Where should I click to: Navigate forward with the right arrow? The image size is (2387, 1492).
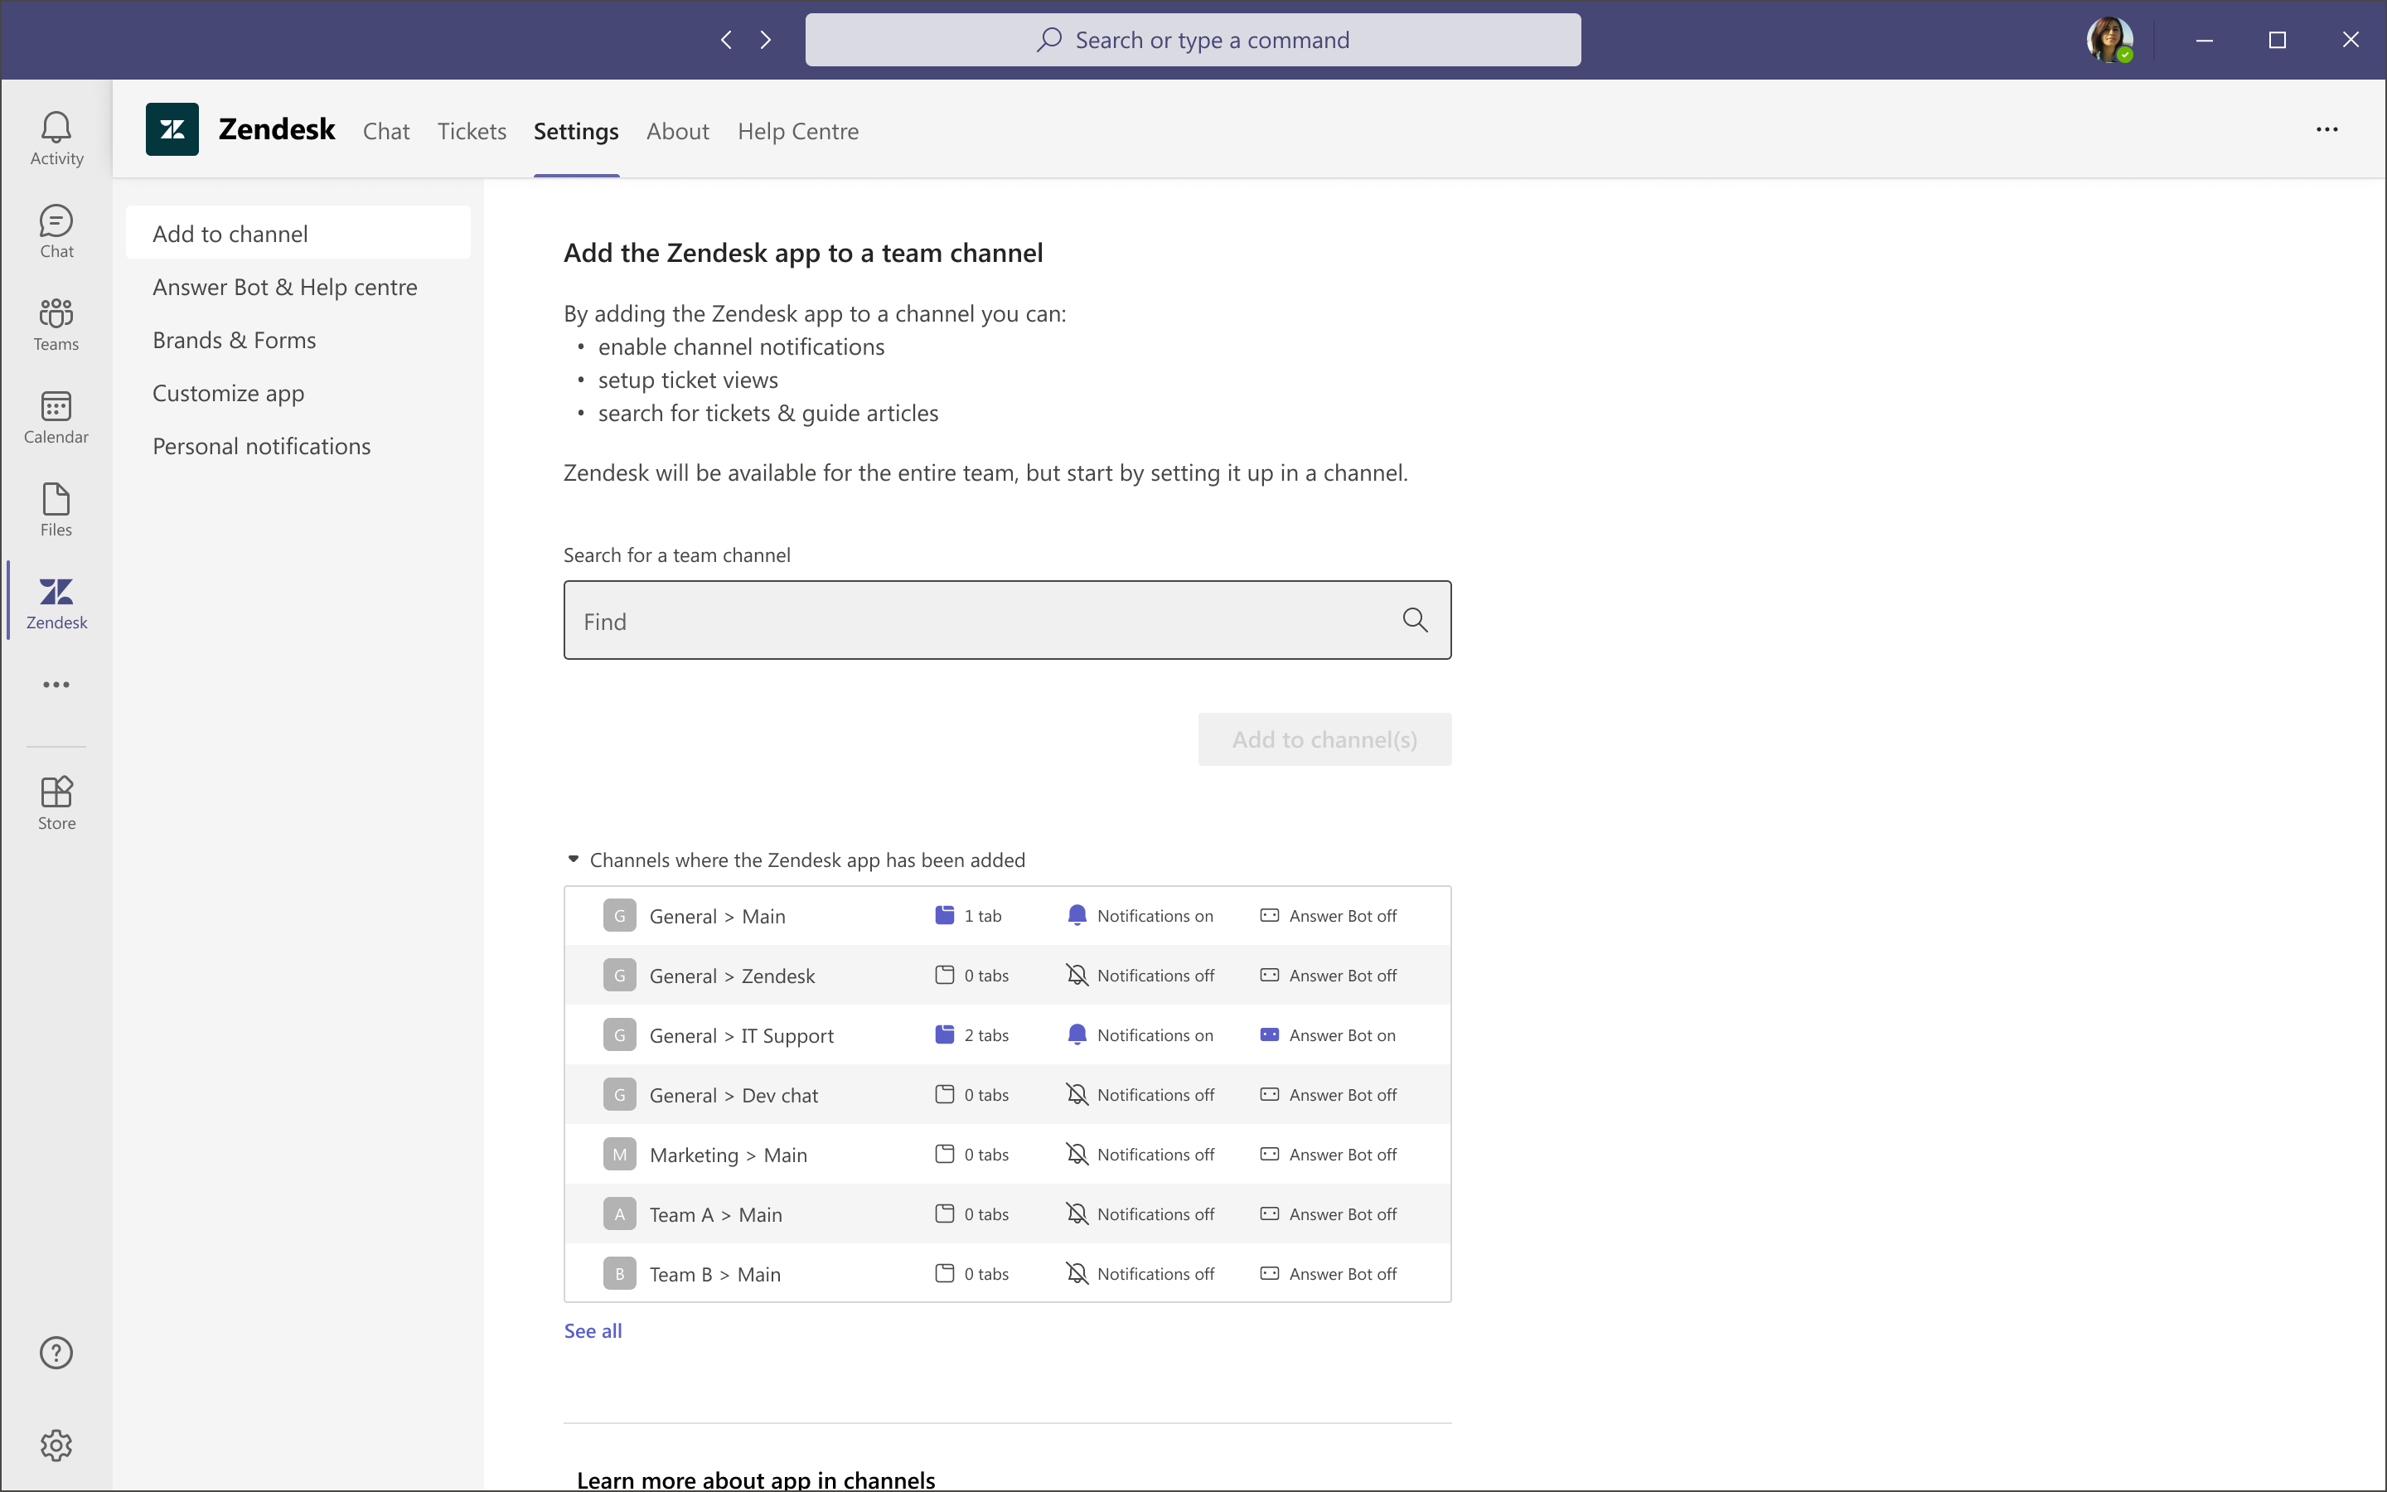pos(766,40)
